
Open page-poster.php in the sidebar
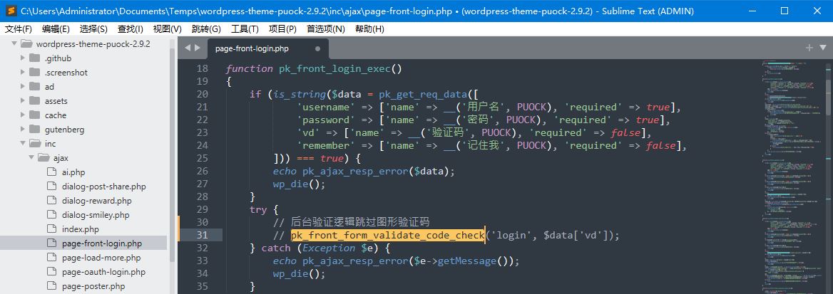point(93,287)
